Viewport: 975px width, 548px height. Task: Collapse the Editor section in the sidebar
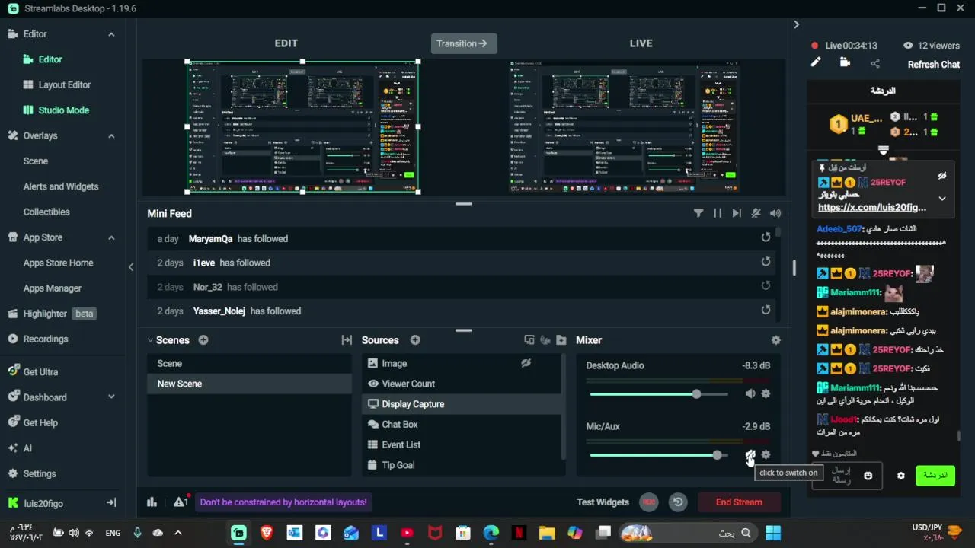[x=111, y=34]
